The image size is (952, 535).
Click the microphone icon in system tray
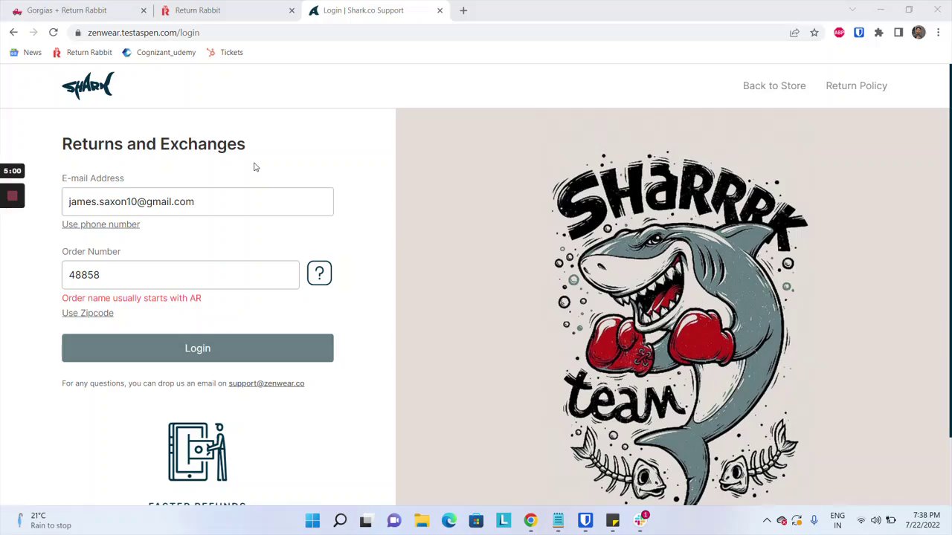[x=814, y=520]
